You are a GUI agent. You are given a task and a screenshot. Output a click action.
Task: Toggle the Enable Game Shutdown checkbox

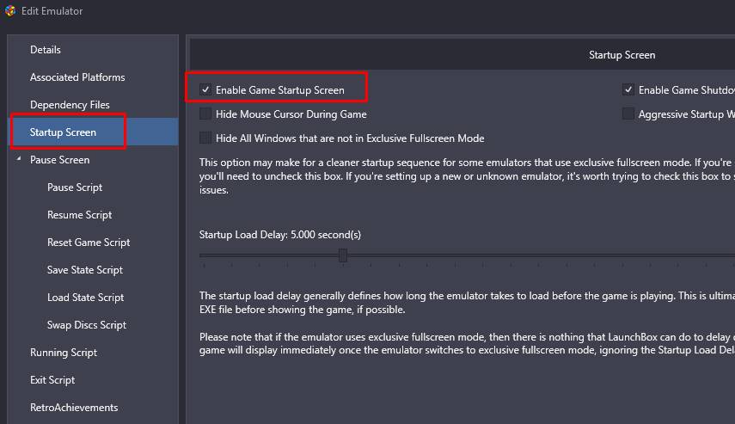[628, 89]
